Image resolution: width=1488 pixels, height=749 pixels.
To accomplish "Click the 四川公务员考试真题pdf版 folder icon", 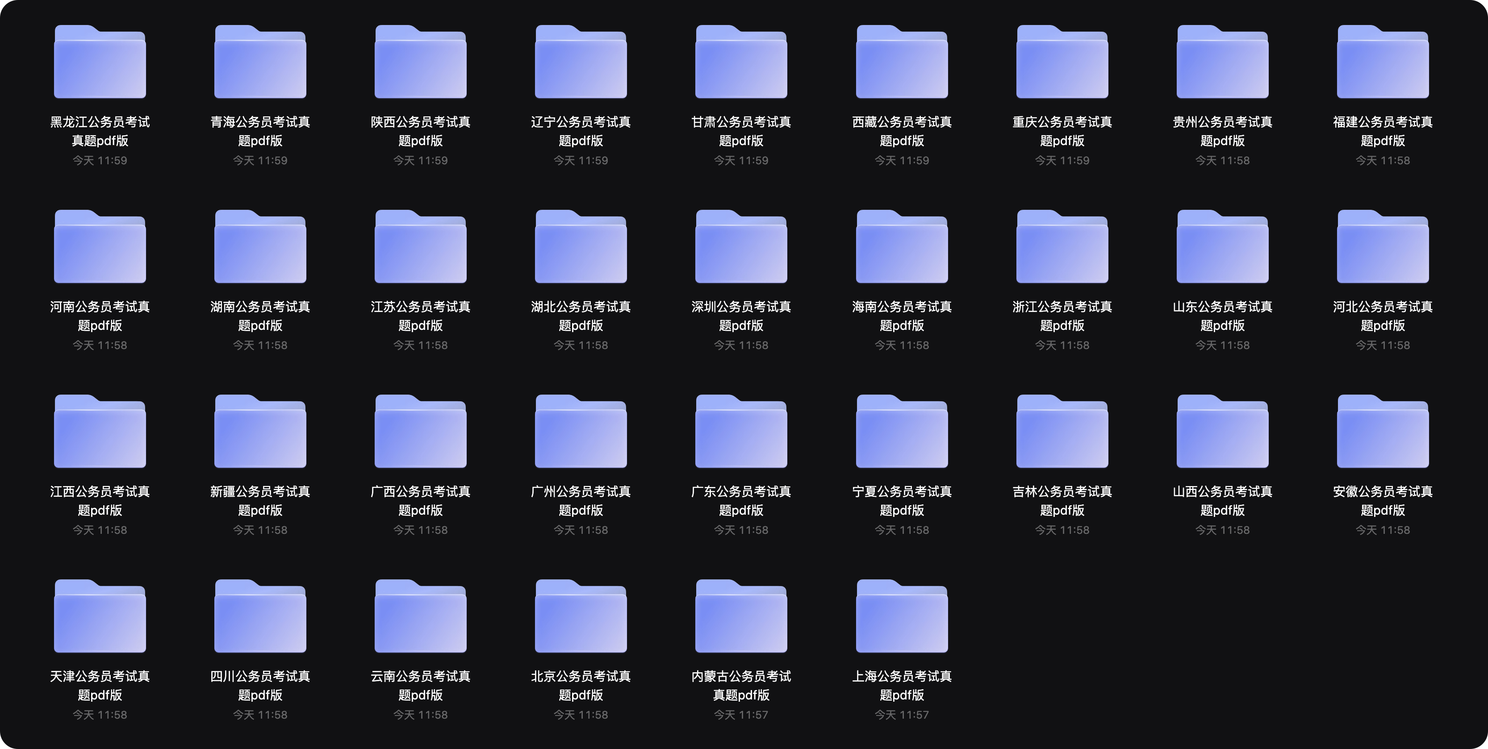I will pyautogui.click(x=260, y=616).
